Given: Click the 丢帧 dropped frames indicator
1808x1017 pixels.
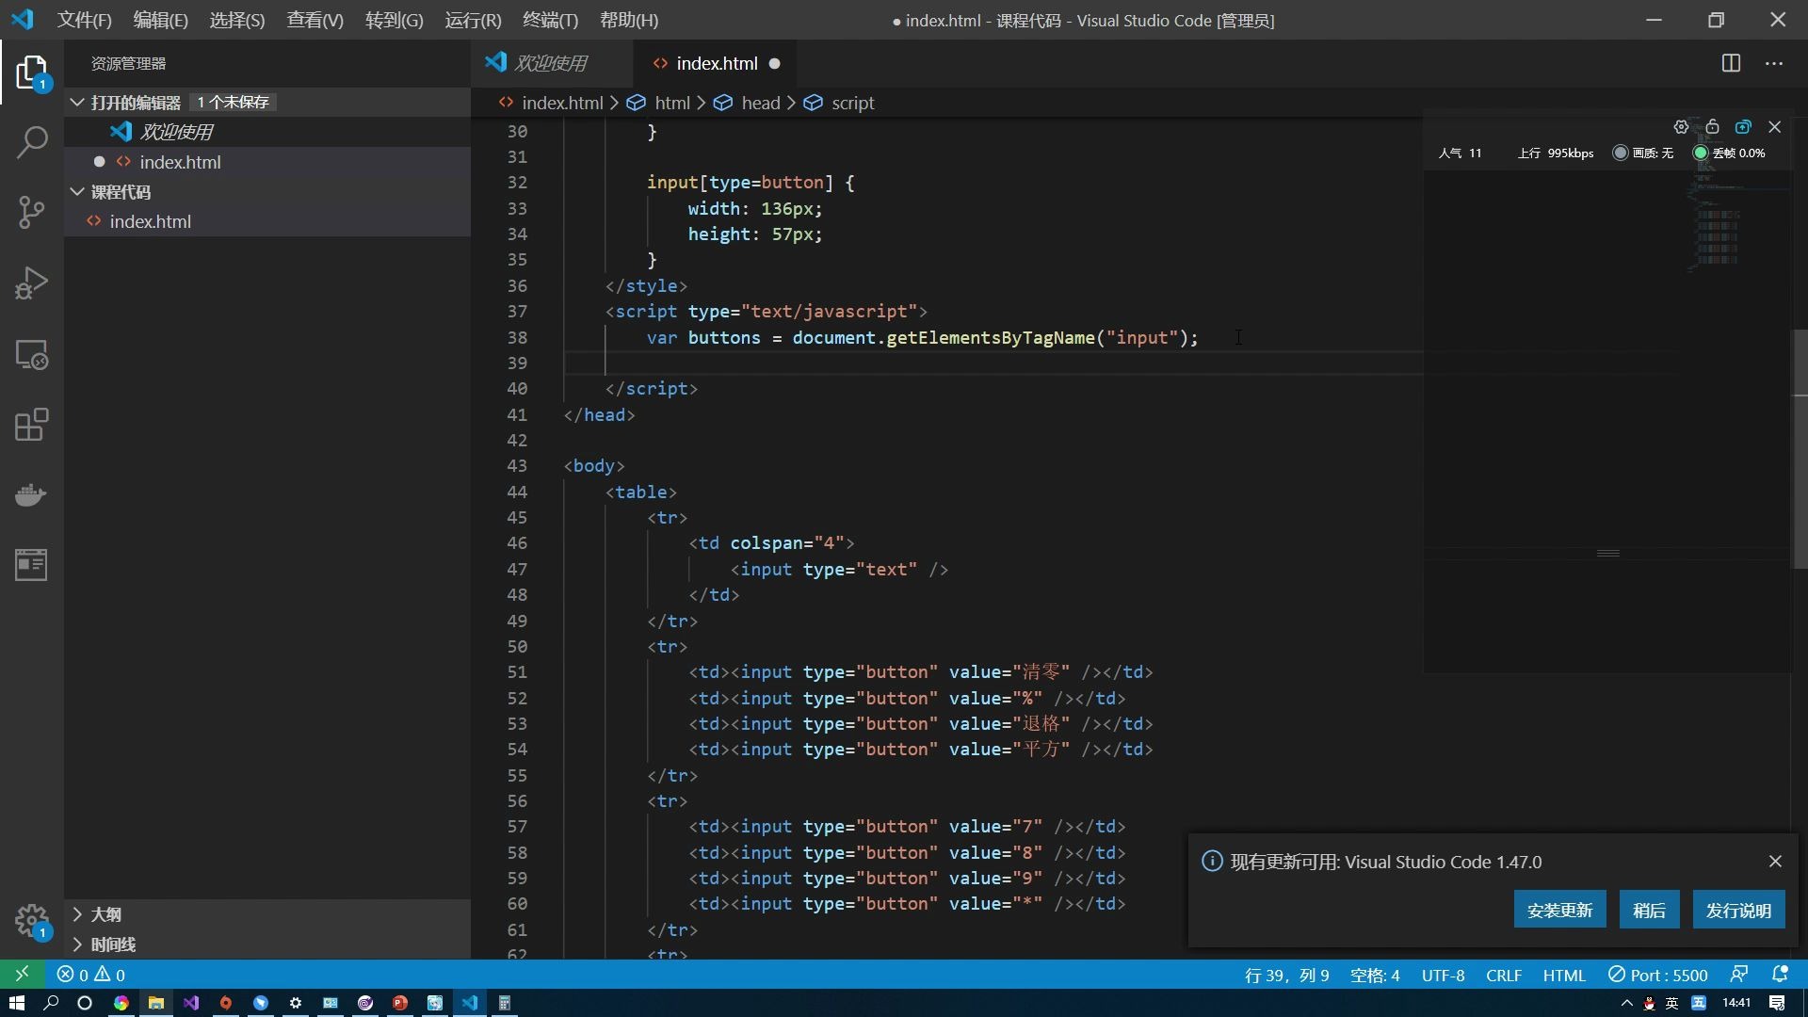Looking at the screenshot, I should click(1729, 153).
